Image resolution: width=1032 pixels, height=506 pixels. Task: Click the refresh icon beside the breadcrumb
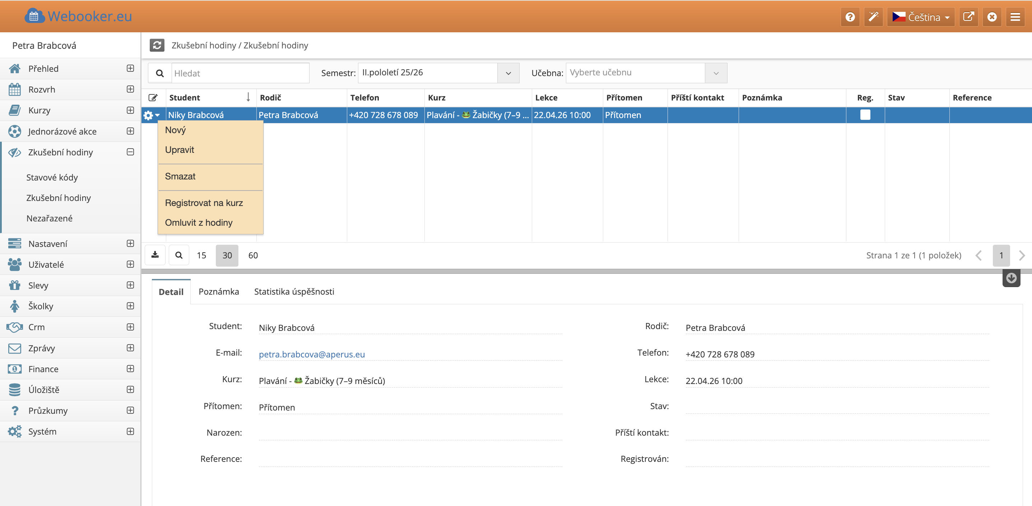click(x=157, y=45)
